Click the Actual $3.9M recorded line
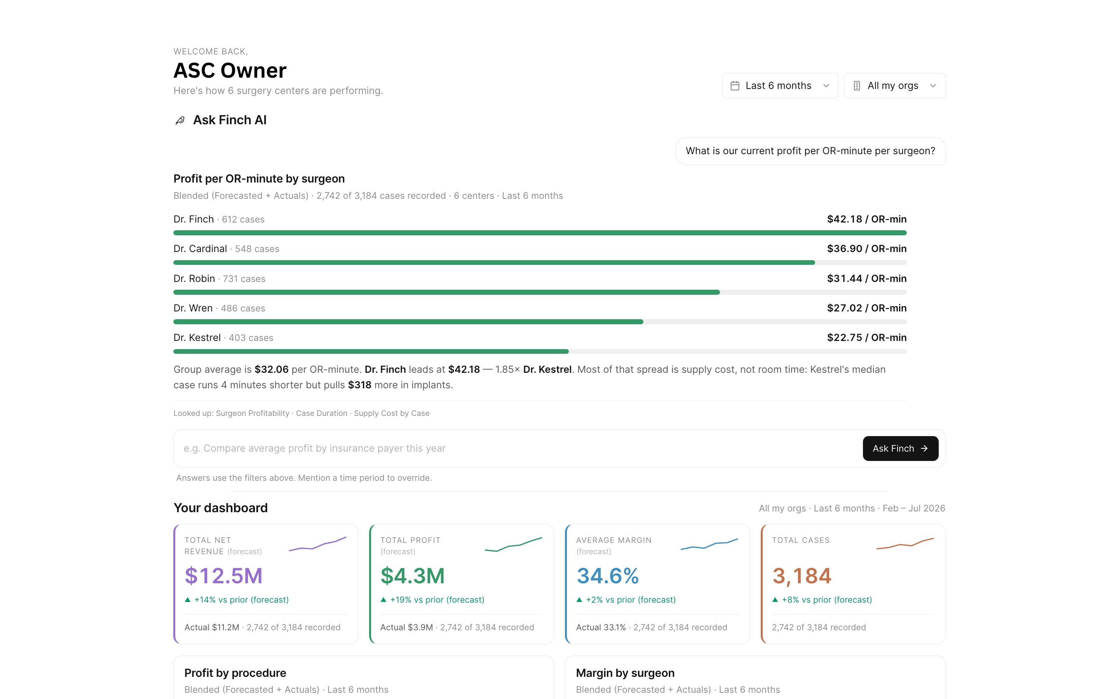The height and width of the screenshot is (699, 1119). 457,627
